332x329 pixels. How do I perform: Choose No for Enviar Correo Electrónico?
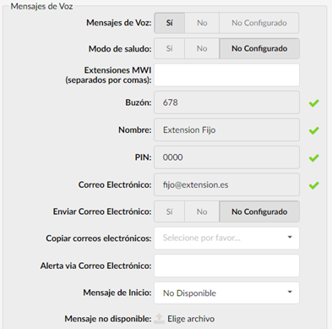click(x=202, y=211)
